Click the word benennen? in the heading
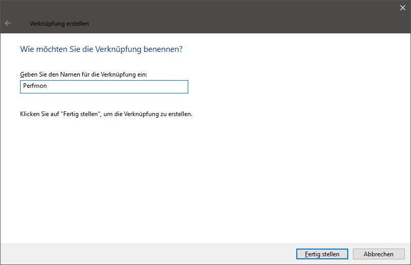The height and width of the screenshot is (265, 411). coord(163,49)
